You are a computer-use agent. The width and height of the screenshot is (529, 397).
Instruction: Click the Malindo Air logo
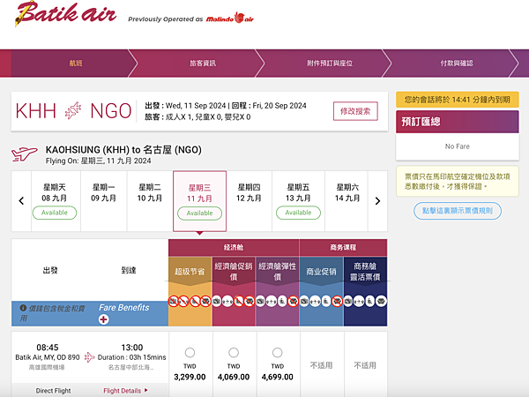[x=230, y=19]
